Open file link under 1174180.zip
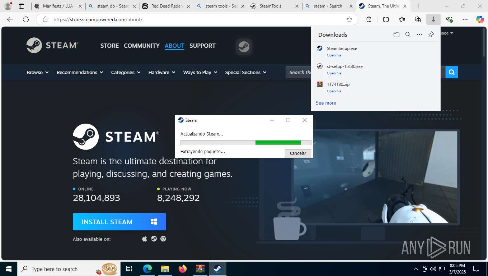Image resolution: width=488 pixels, height=276 pixels. pyautogui.click(x=334, y=91)
